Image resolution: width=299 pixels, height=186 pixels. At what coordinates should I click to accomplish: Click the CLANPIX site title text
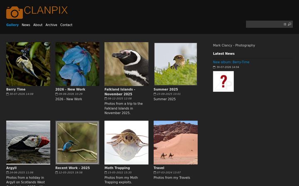tap(46, 10)
